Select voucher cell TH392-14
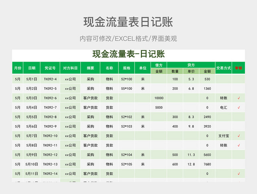The height and width of the screenshot is (194, 257). [x=50, y=174]
